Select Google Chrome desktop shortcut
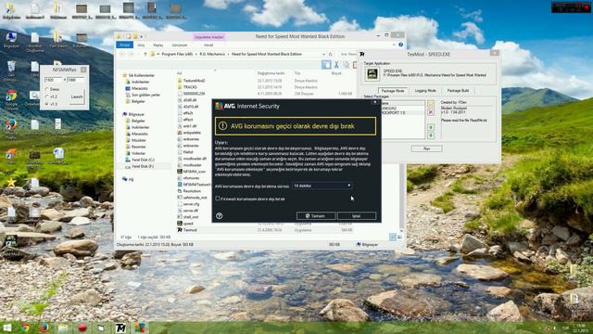 pos(11,99)
